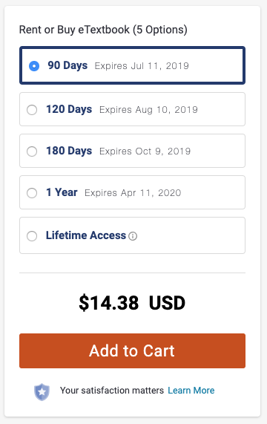Open the Learn More link

[x=191, y=391]
